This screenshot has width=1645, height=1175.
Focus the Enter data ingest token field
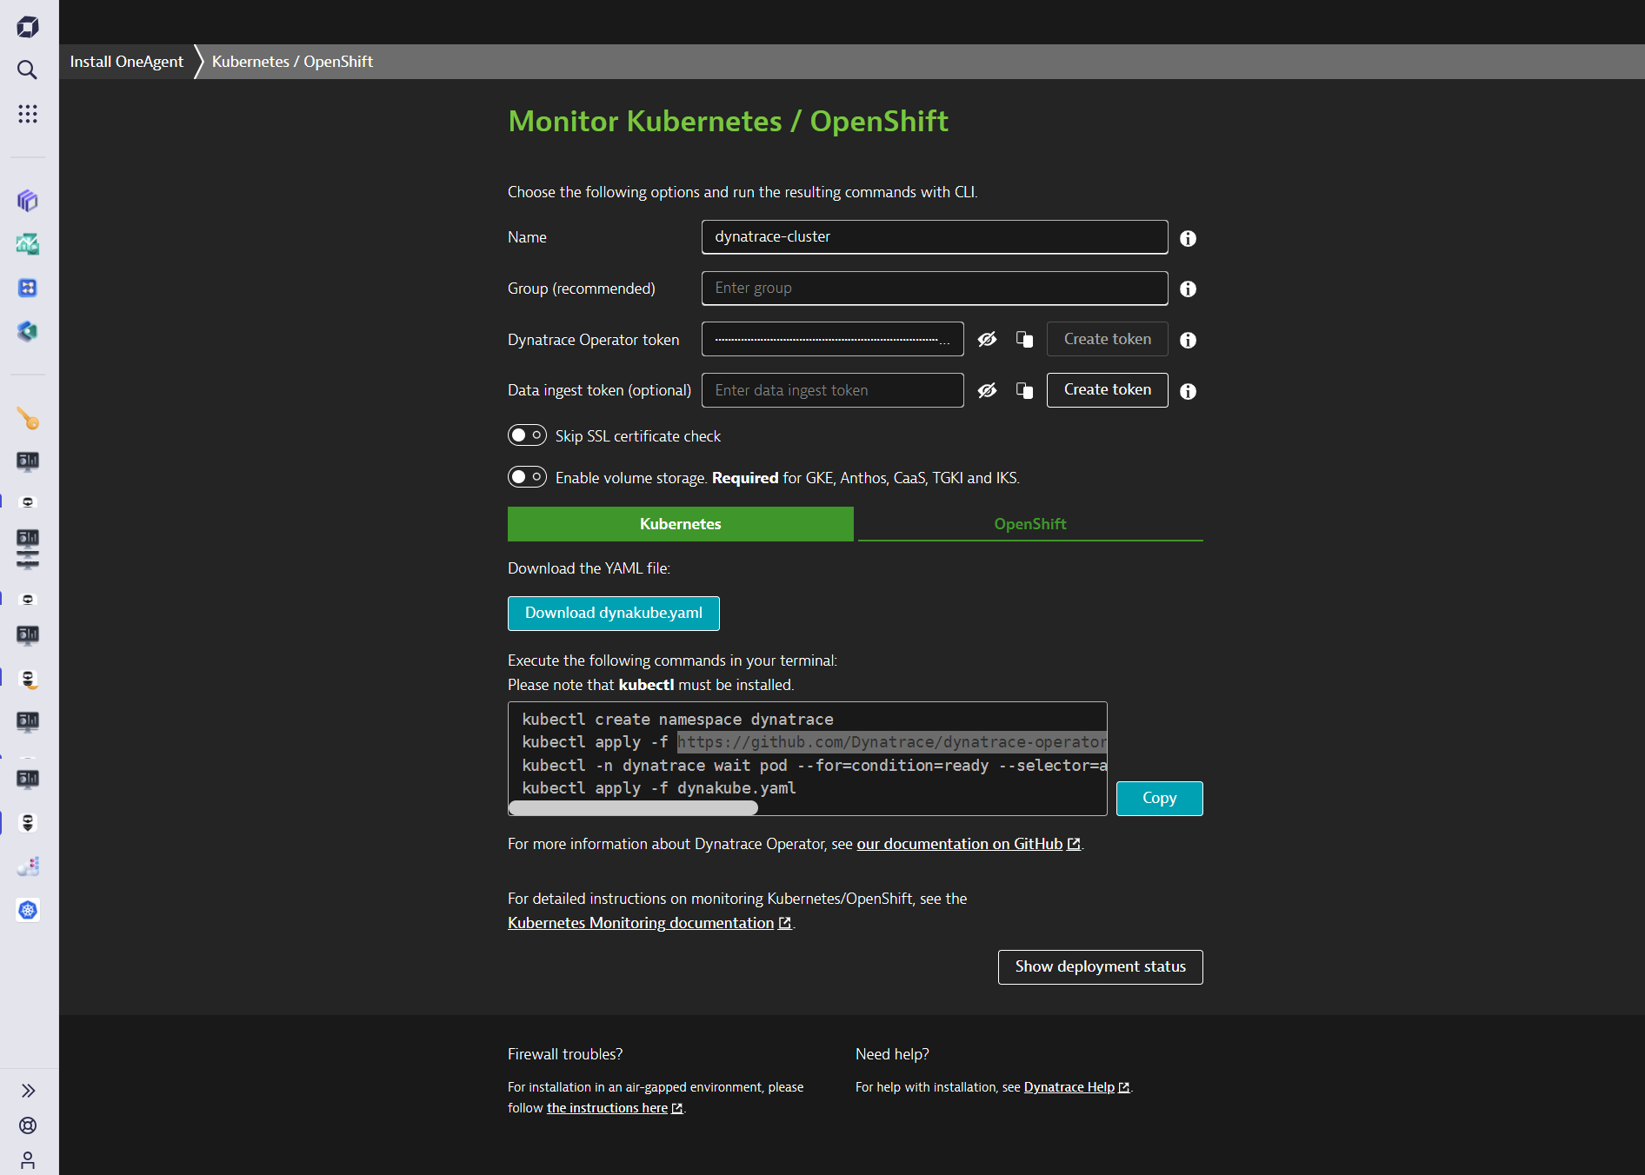tap(832, 390)
